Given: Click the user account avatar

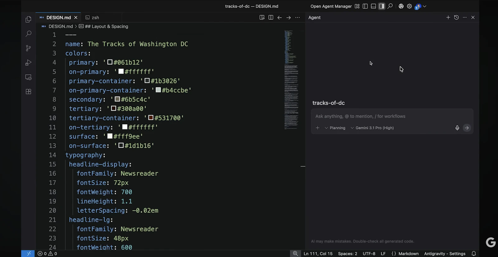Looking at the screenshot, I should pyautogui.click(x=418, y=7).
